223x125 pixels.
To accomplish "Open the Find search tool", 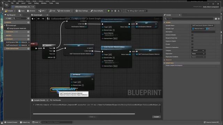I will pos(52,11).
